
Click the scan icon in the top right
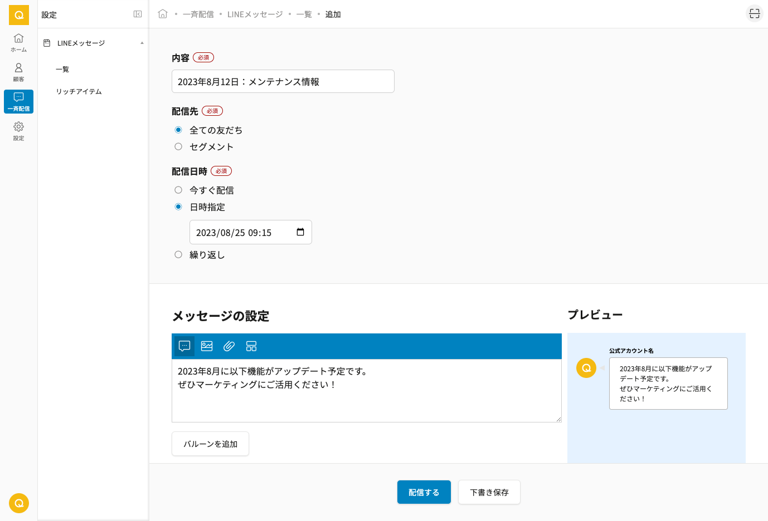tap(754, 14)
